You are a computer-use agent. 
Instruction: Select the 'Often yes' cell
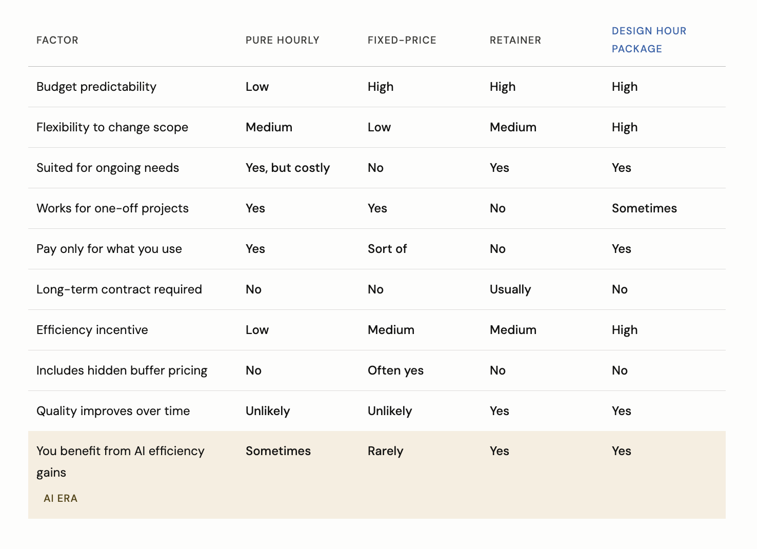click(x=395, y=370)
